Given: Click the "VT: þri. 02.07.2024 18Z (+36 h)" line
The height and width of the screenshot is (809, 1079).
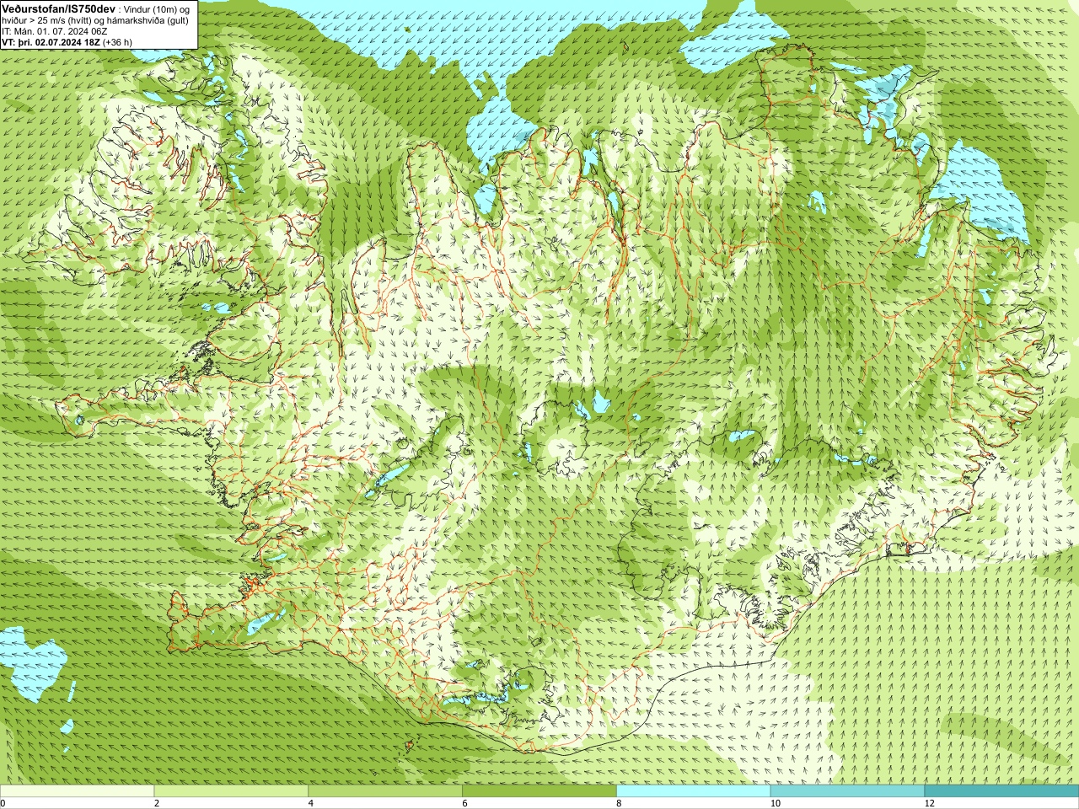Looking at the screenshot, I should 67,42.
